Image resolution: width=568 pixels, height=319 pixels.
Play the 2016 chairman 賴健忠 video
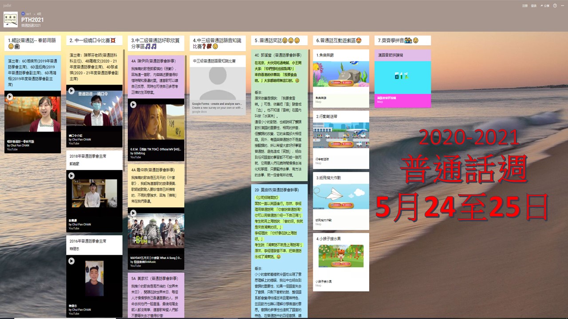pyautogui.click(x=71, y=261)
